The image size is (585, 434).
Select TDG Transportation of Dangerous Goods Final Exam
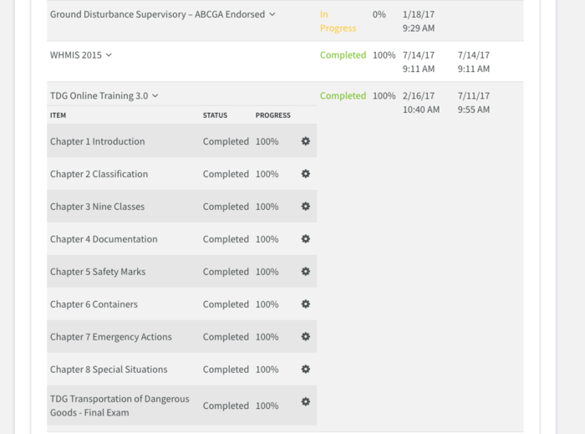[120, 406]
